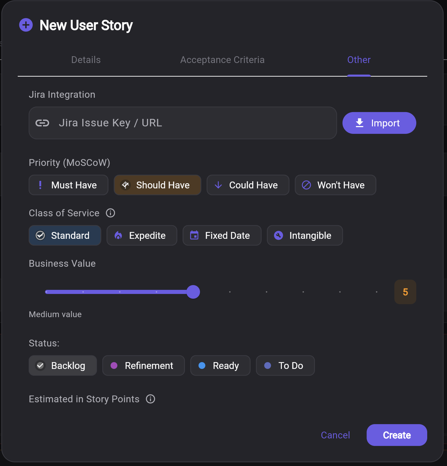The width and height of the screenshot is (447, 466).
Task: Open the Class of Service info tooltip
Action: click(110, 213)
